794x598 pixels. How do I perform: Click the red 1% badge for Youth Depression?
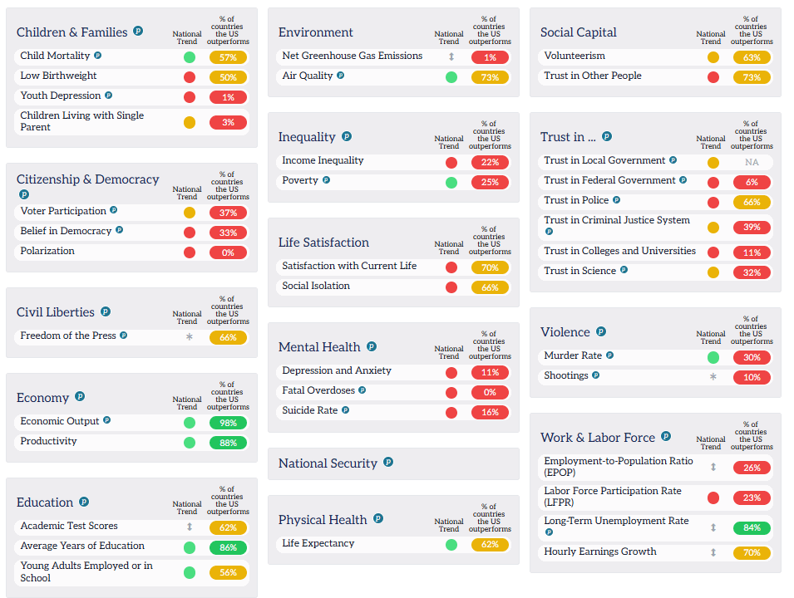point(228,97)
